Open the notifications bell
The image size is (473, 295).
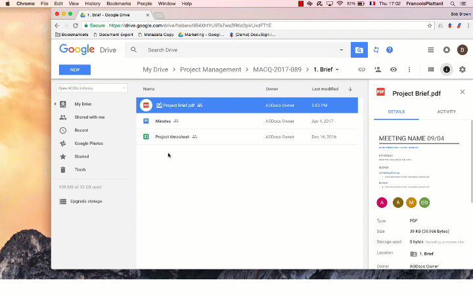tap(447, 50)
